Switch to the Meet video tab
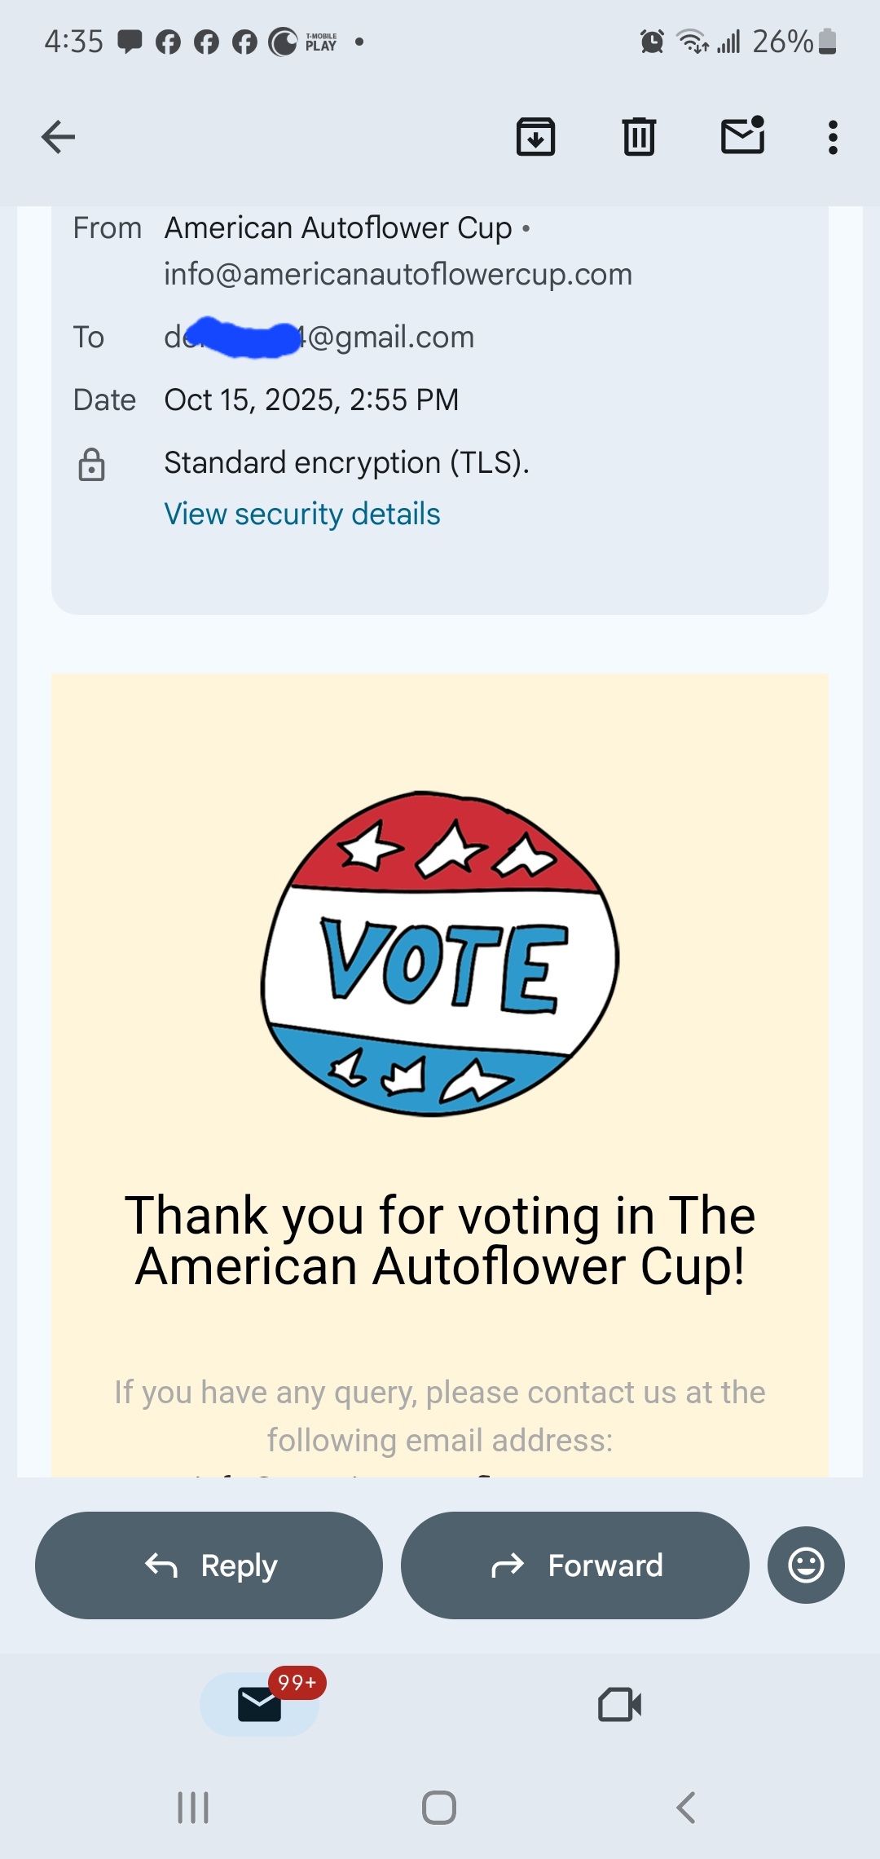This screenshot has width=880, height=1859. pos(619,1704)
